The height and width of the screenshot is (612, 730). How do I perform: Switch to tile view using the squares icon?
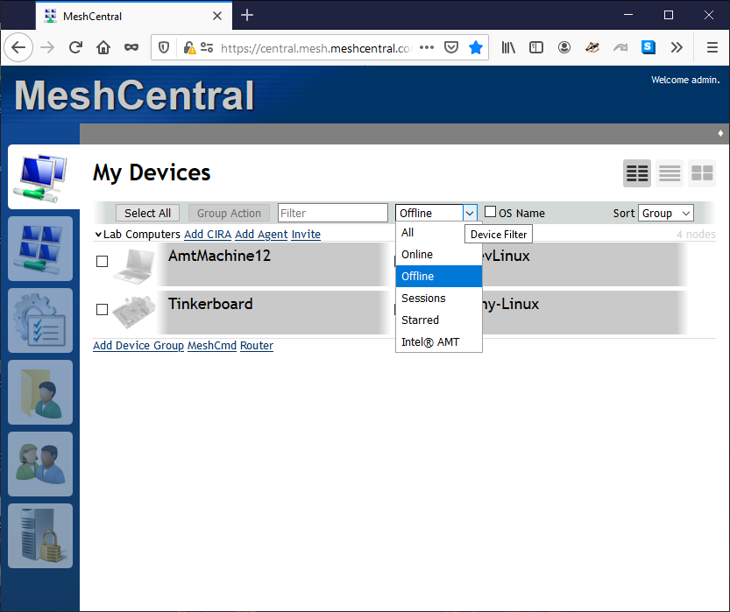tap(702, 173)
